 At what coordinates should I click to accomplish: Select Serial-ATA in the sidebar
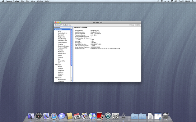[x=61, y=61]
